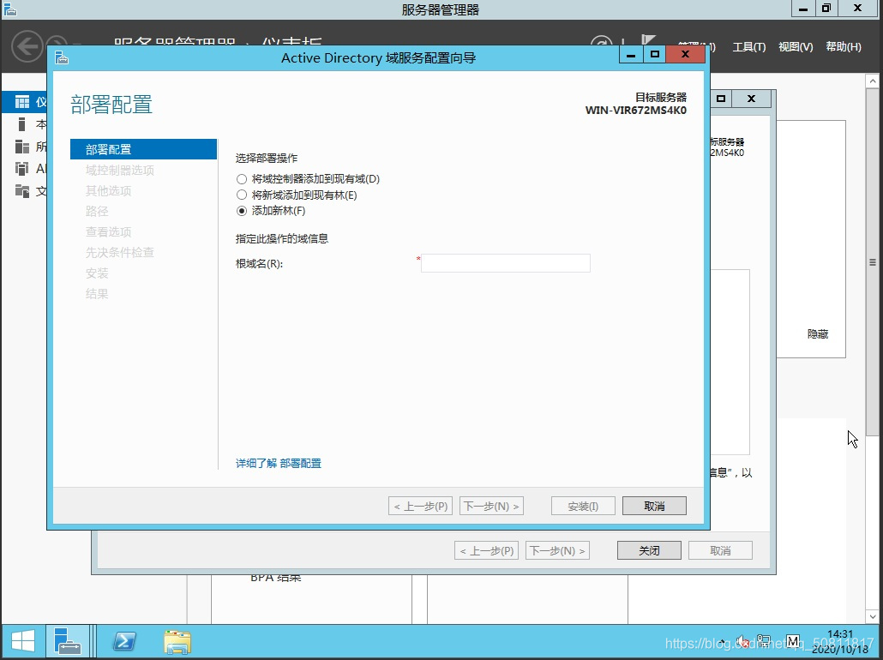Click the file services icon in navigation
The image size is (883, 660).
[x=22, y=191]
